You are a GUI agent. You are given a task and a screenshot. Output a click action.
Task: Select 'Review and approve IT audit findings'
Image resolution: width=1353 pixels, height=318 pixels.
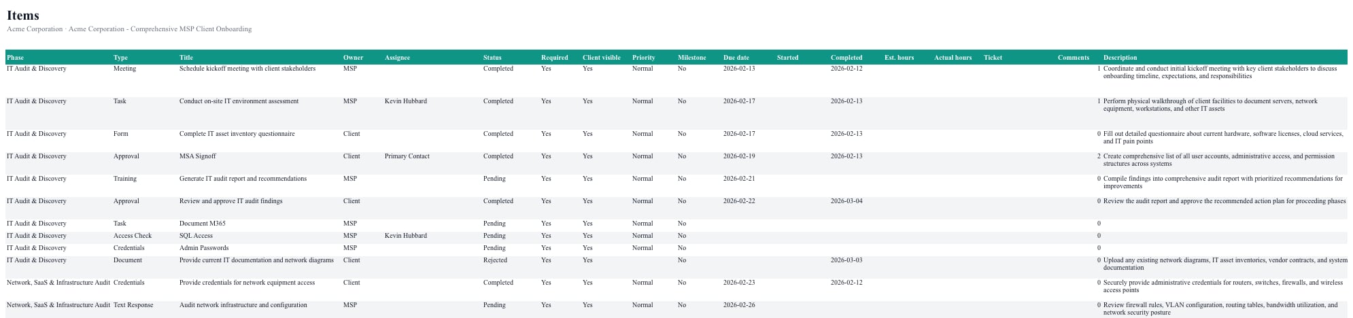(x=231, y=201)
